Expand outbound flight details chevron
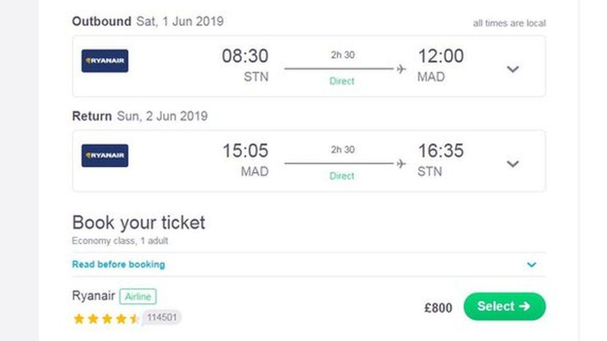 (x=512, y=69)
